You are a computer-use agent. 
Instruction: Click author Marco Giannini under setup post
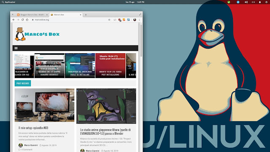(31, 145)
